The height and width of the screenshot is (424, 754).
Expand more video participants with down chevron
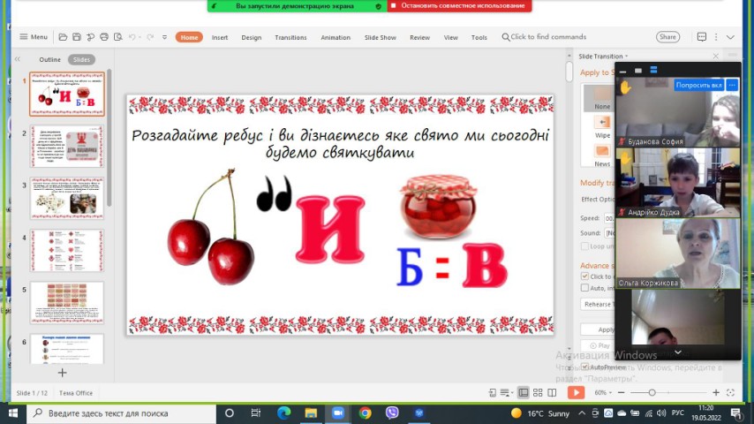(677, 352)
